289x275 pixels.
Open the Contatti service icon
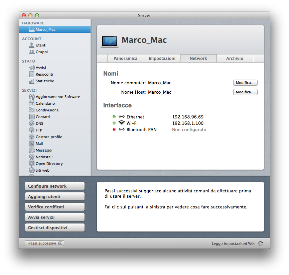pos(31,117)
